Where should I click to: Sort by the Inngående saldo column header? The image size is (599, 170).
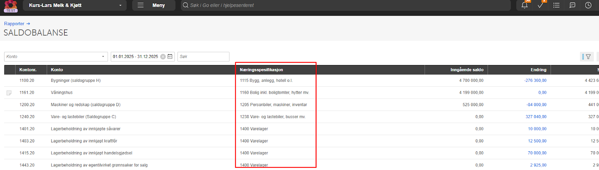467,70
